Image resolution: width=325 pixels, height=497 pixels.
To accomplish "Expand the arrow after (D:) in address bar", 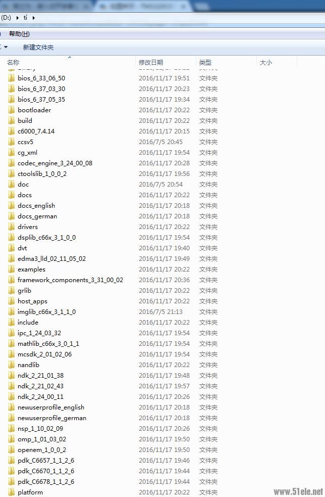I will coord(17,18).
